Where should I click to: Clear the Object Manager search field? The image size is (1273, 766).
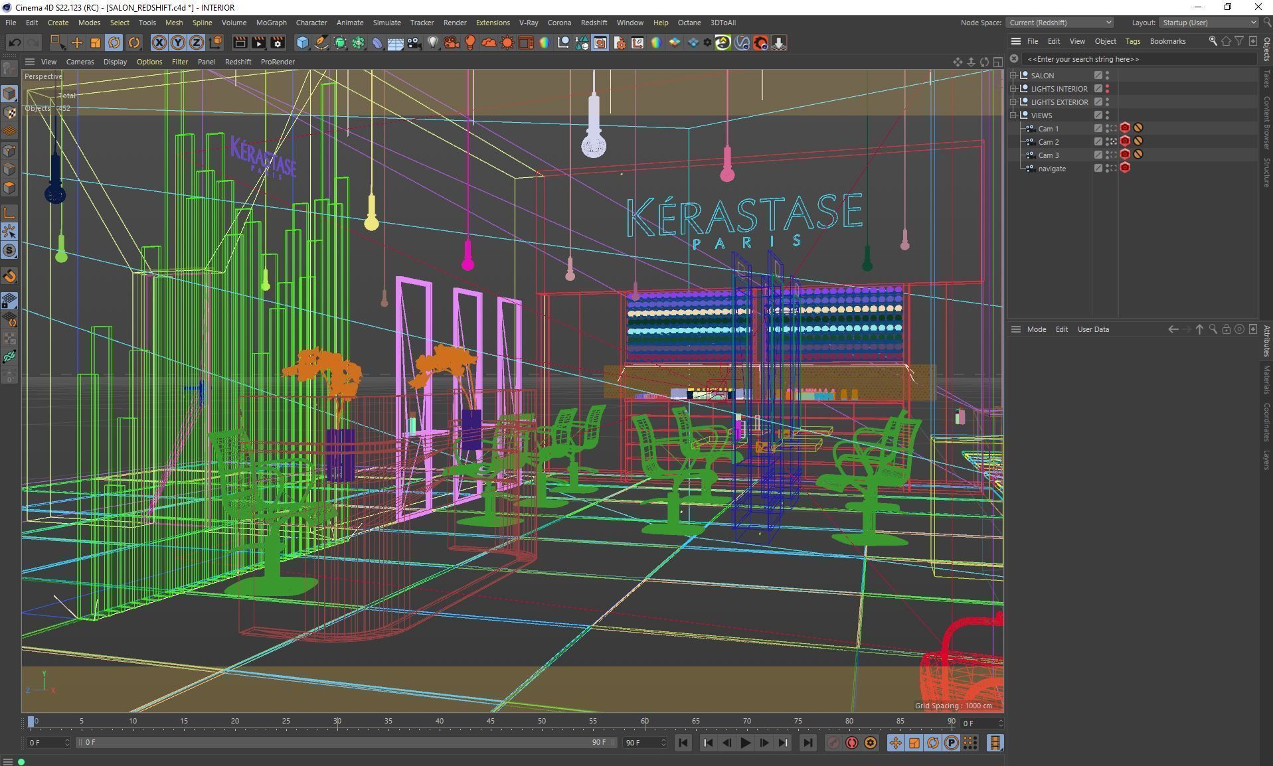click(1014, 59)
